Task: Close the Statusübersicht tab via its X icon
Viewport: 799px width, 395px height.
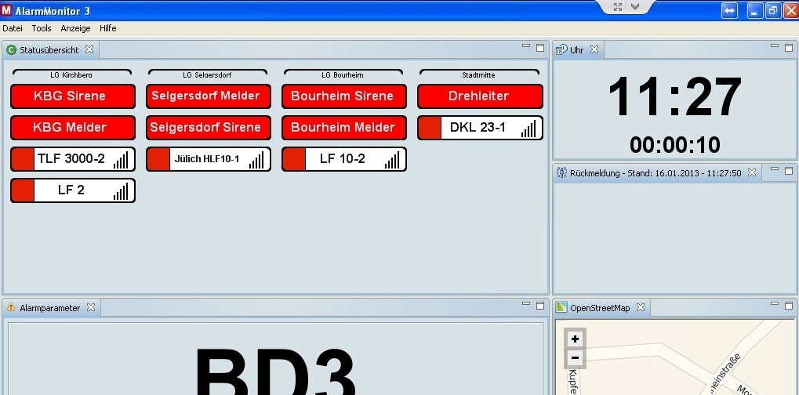Action: tap(89, 49)
